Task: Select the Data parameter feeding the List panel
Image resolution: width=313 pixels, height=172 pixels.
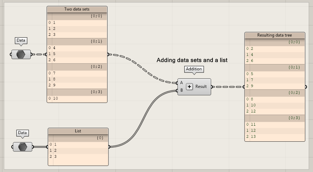Action: (23, 147)
